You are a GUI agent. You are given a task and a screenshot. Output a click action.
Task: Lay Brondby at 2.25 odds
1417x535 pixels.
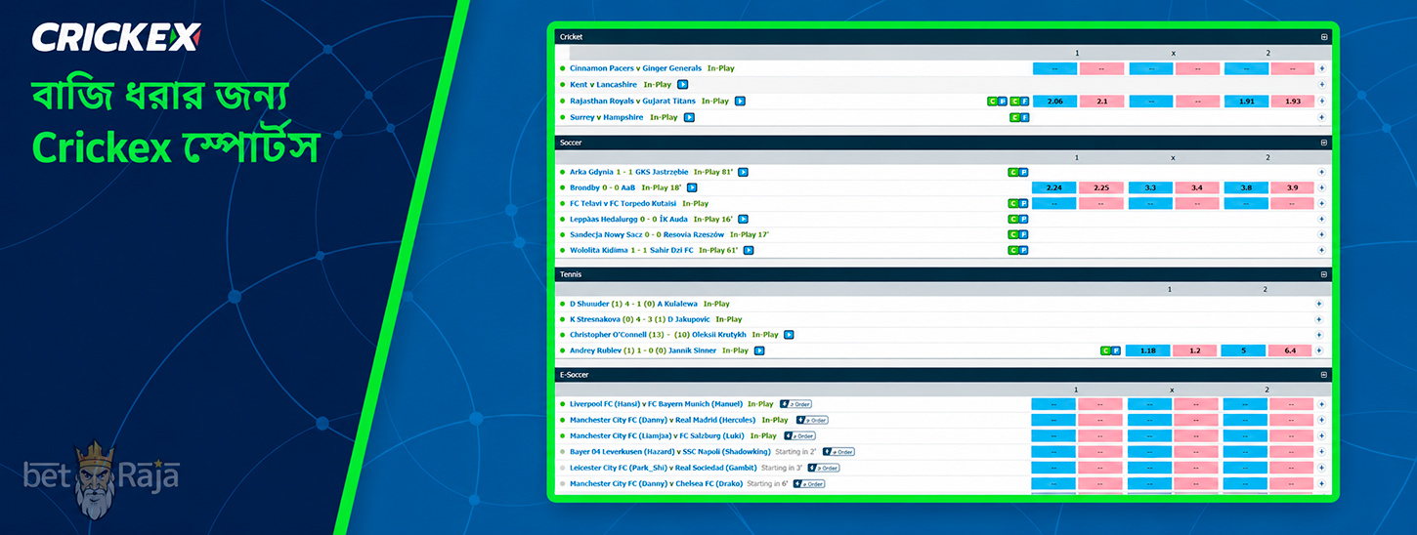1101,187
